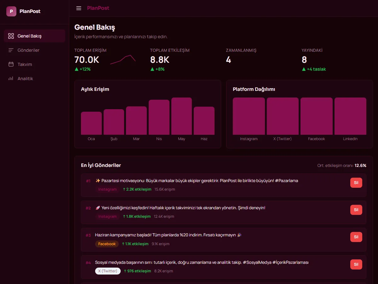Click the Gönderiler list icon
The width and height of the screenshot is (378, 284).
pyautogui.click(x=11, y=50)
